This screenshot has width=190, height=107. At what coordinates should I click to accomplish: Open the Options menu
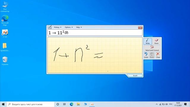tap(69, 27)
